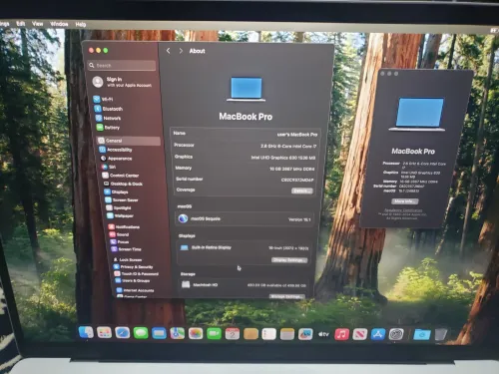The image size is (499, 374).
Task: Click the Details button next to Coverage
Action: (302, 190)
